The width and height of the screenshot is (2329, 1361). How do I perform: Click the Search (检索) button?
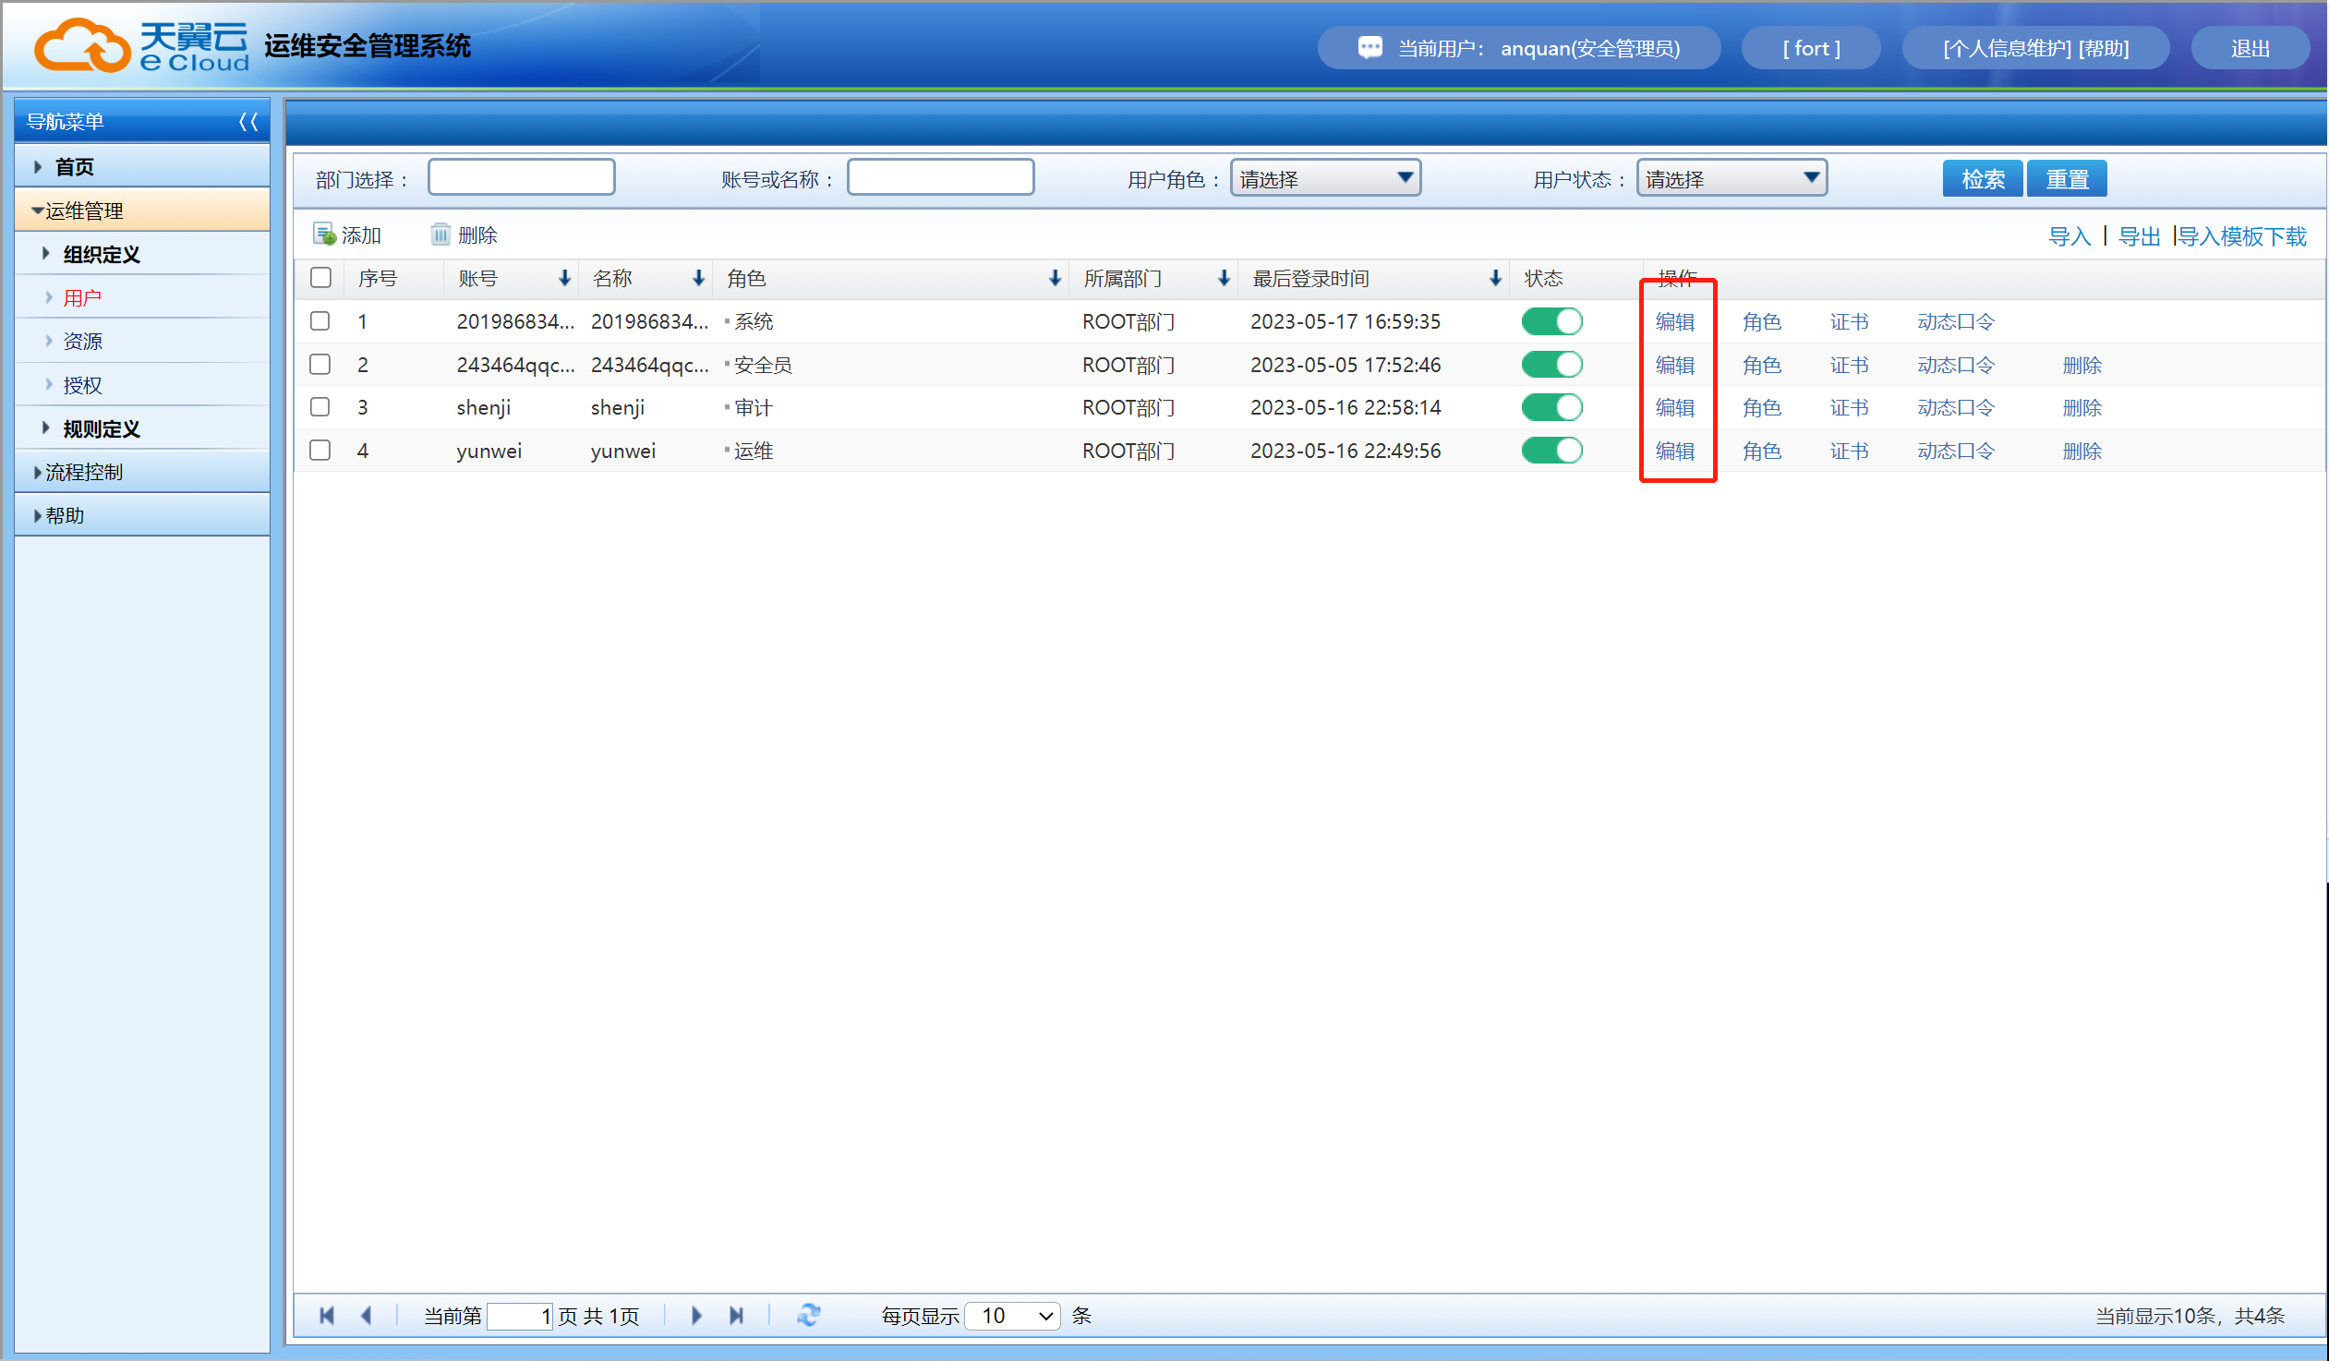coord(1983,178)
